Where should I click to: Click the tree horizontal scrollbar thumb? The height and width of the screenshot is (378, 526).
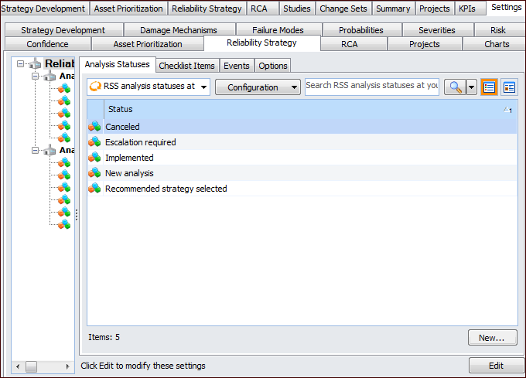(x=31, y=366)
